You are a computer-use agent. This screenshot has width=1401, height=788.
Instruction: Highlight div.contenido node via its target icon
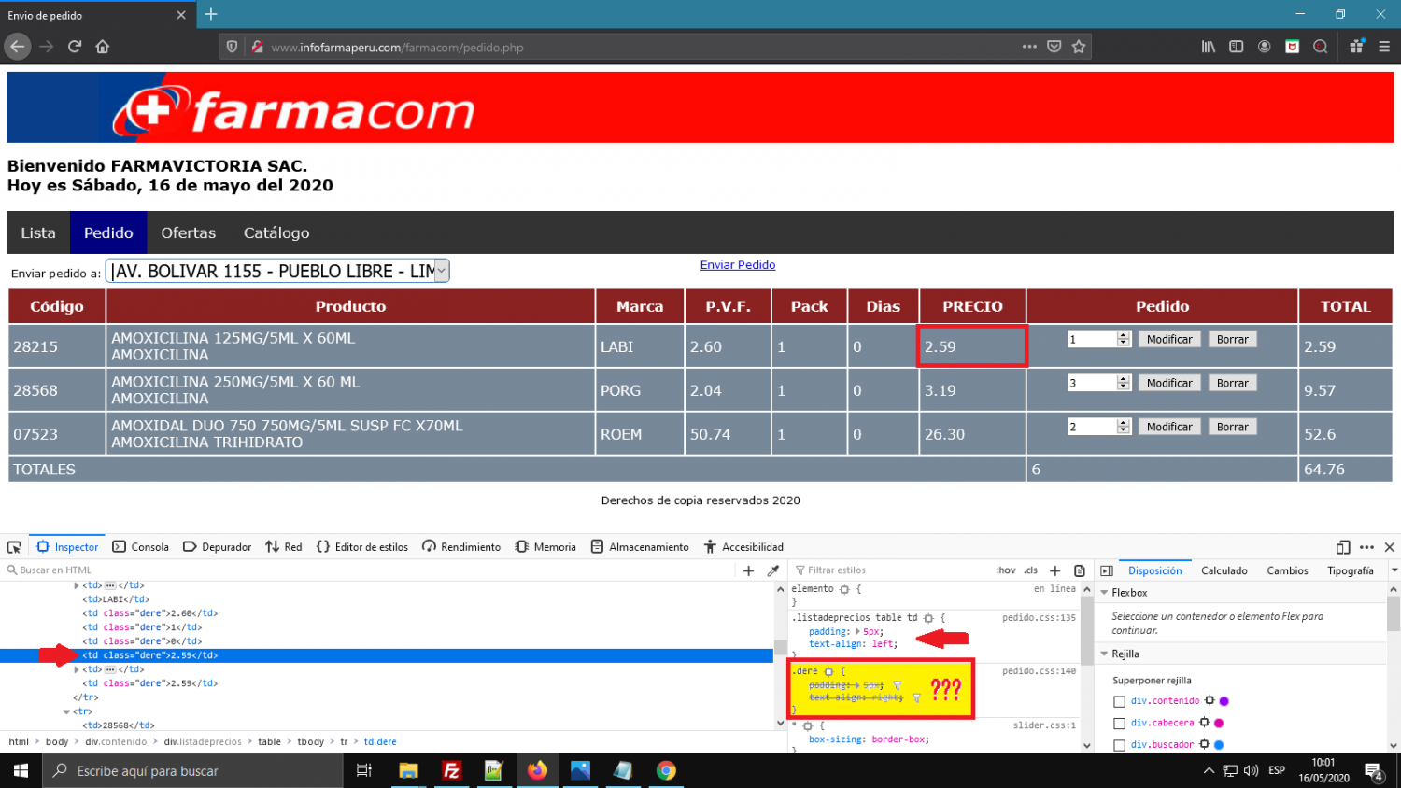click(1210, 700)
